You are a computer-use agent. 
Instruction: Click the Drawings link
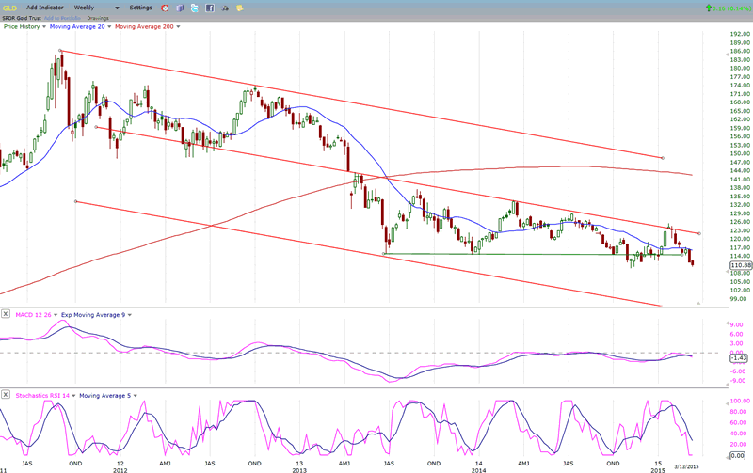point(97,18)
